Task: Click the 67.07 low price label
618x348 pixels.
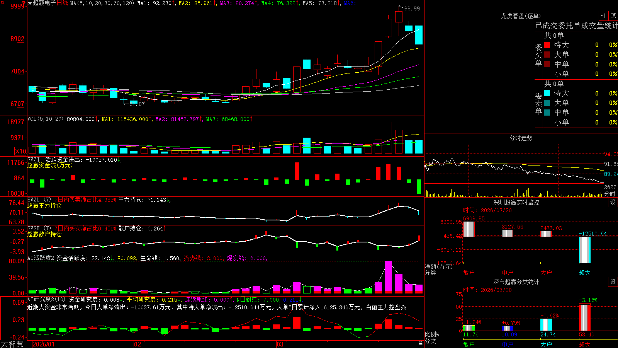Action: pyautogui.click(x=137, y=104)
